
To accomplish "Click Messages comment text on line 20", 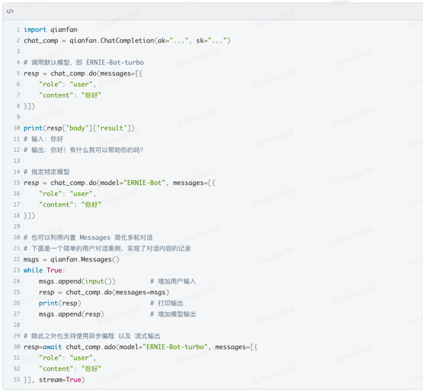I will point(95,238).
